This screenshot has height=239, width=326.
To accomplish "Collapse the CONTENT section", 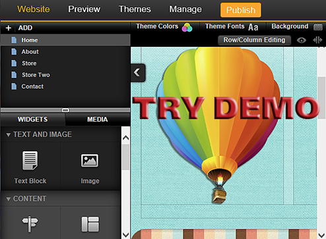I will (x=9, y=199).
